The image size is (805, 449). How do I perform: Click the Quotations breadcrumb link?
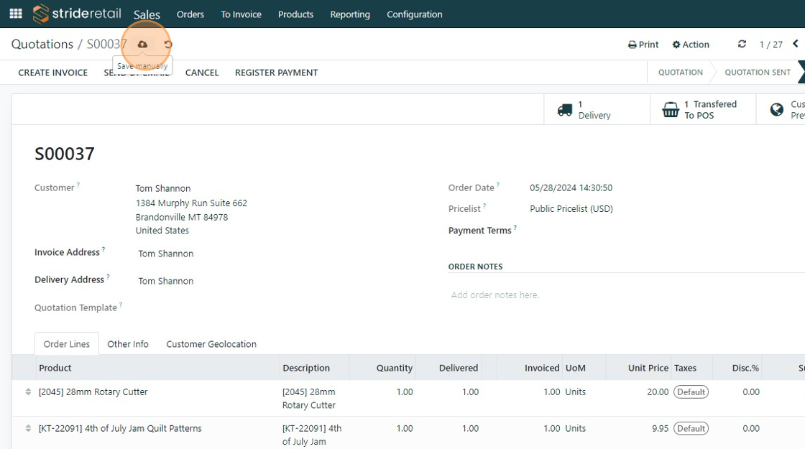(x=42, y=45)
